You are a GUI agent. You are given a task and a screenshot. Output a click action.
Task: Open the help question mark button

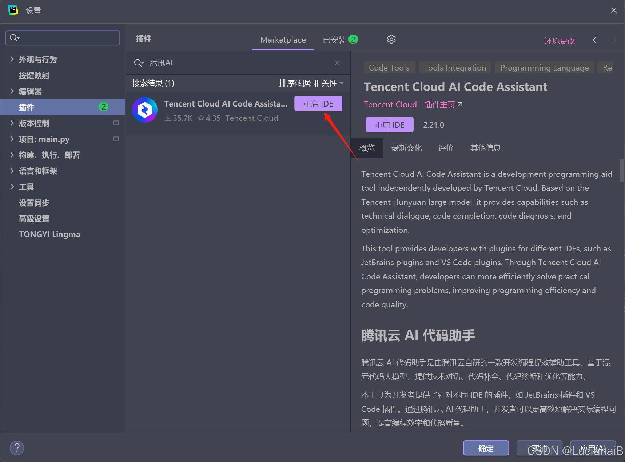(x=17, y=448)
